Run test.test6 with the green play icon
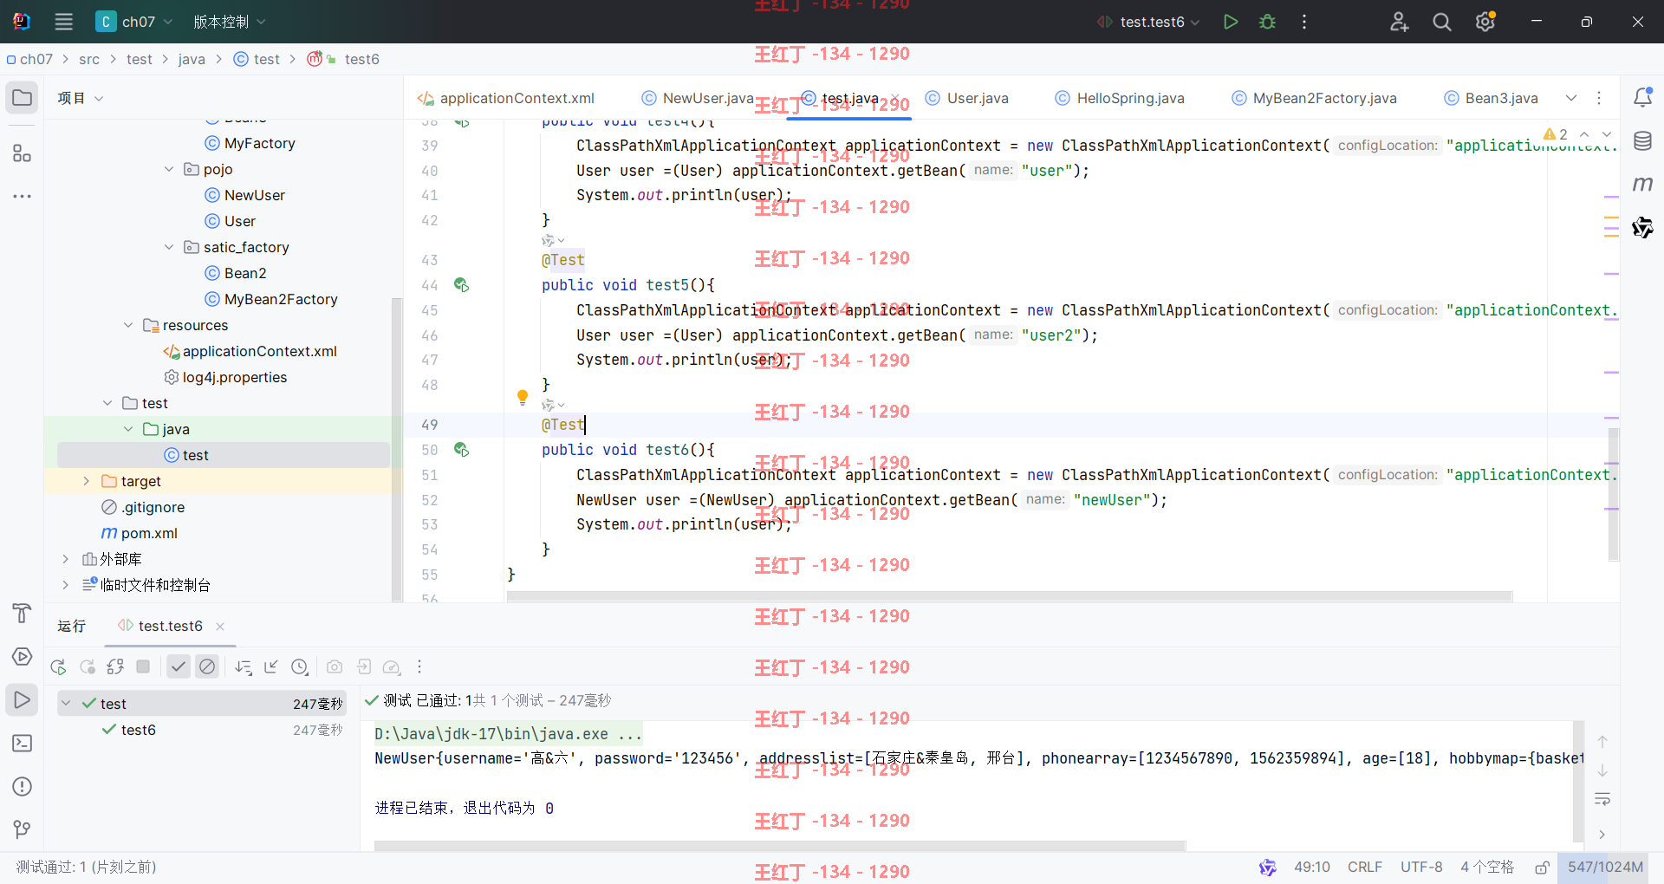Image resolution: width=1664 pixels, height=884 pixels. [x=1230, y=22]
